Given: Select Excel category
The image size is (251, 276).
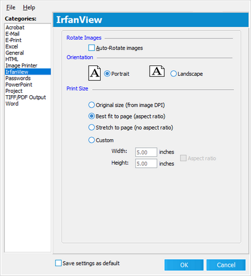Looking at the screenshot, I should point(27,46).
